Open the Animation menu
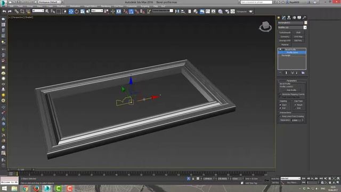The width and height of the screenshot is (341, 192). coord(75,6)
